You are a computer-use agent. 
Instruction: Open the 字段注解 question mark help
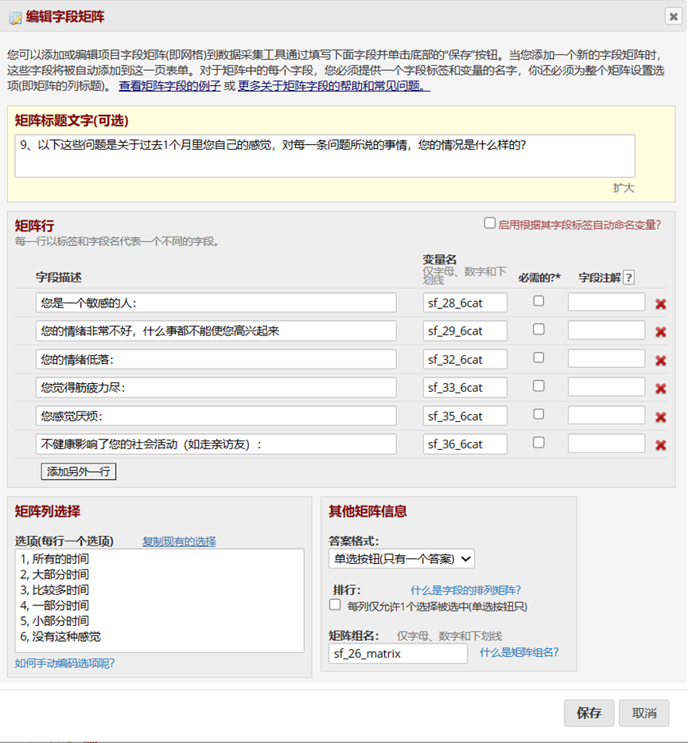point(628,277)
